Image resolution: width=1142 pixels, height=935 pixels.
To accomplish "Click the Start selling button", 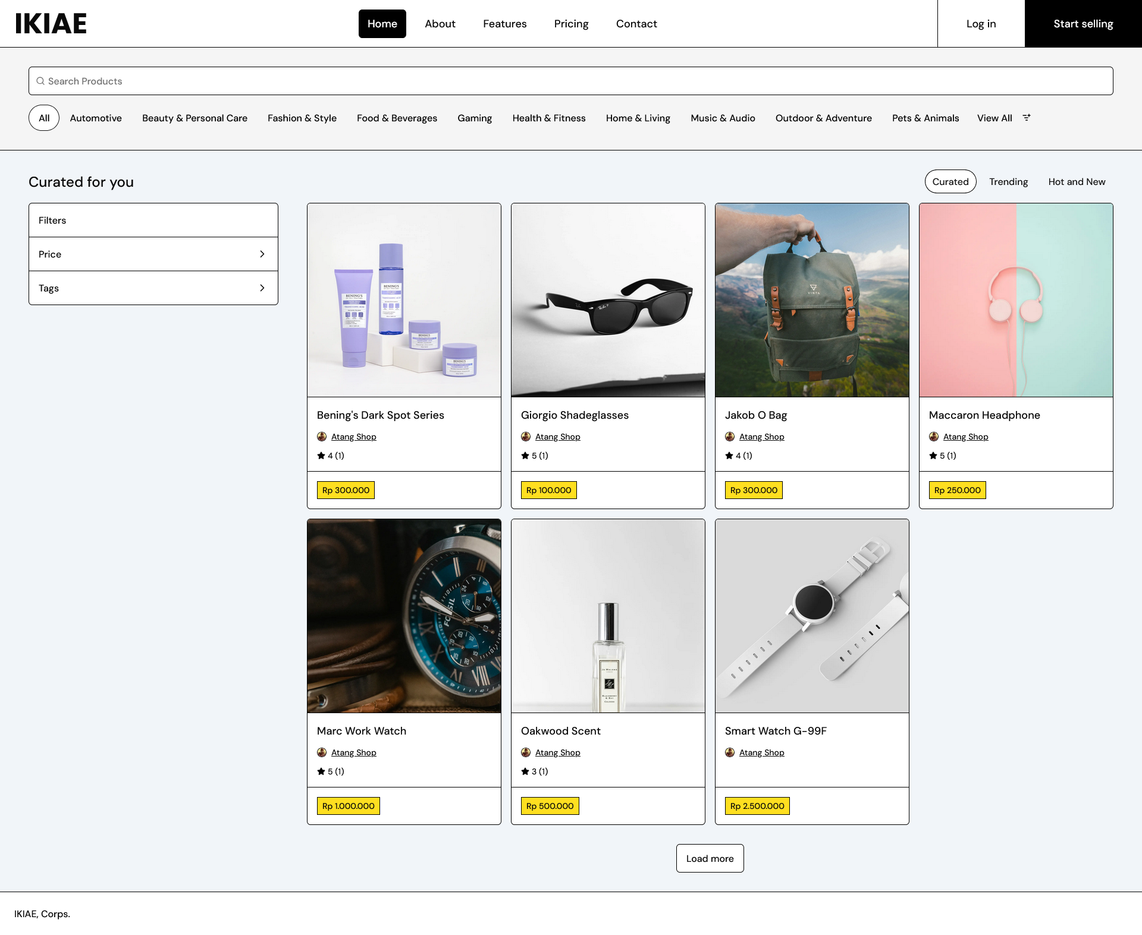I will (1083, 24).
